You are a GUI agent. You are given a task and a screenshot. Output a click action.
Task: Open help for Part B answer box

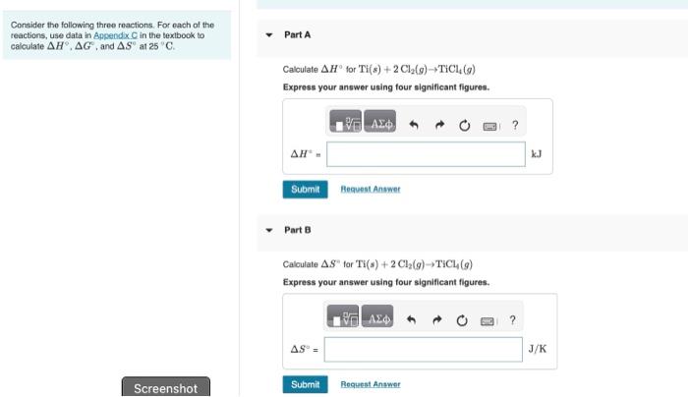(x=512, y=320)
